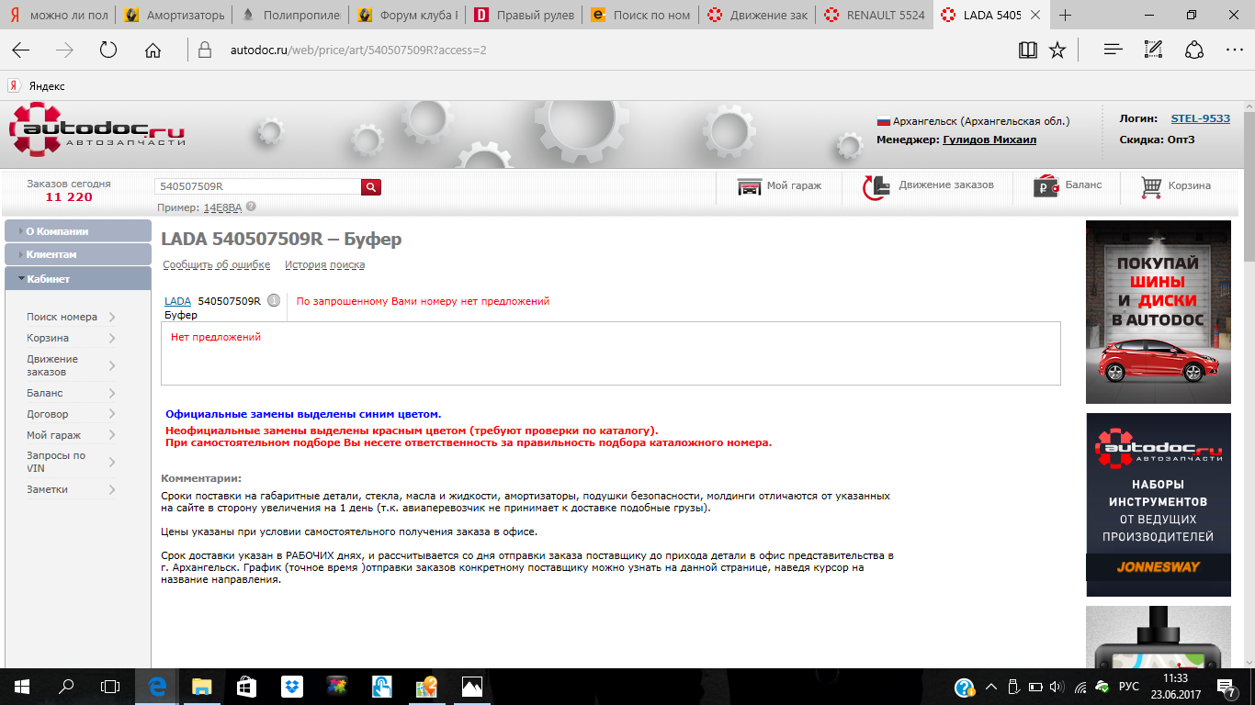
Task: Open the Jonnesway tool sets banner
Action: (1158, 505)
